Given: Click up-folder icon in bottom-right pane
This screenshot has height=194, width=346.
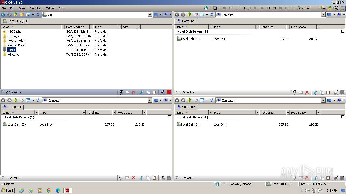Looking at the screenshot, I should coord(189,101).
